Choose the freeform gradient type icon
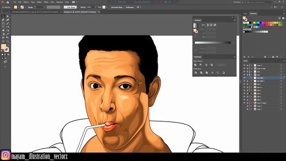 [x=215, y=25]
